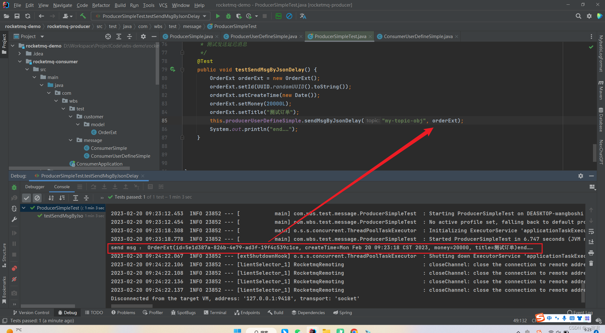
Task: Switch to ConsumerUserDefineSimple.java tab
Action: pyautogui.click(x=418, y=37)
